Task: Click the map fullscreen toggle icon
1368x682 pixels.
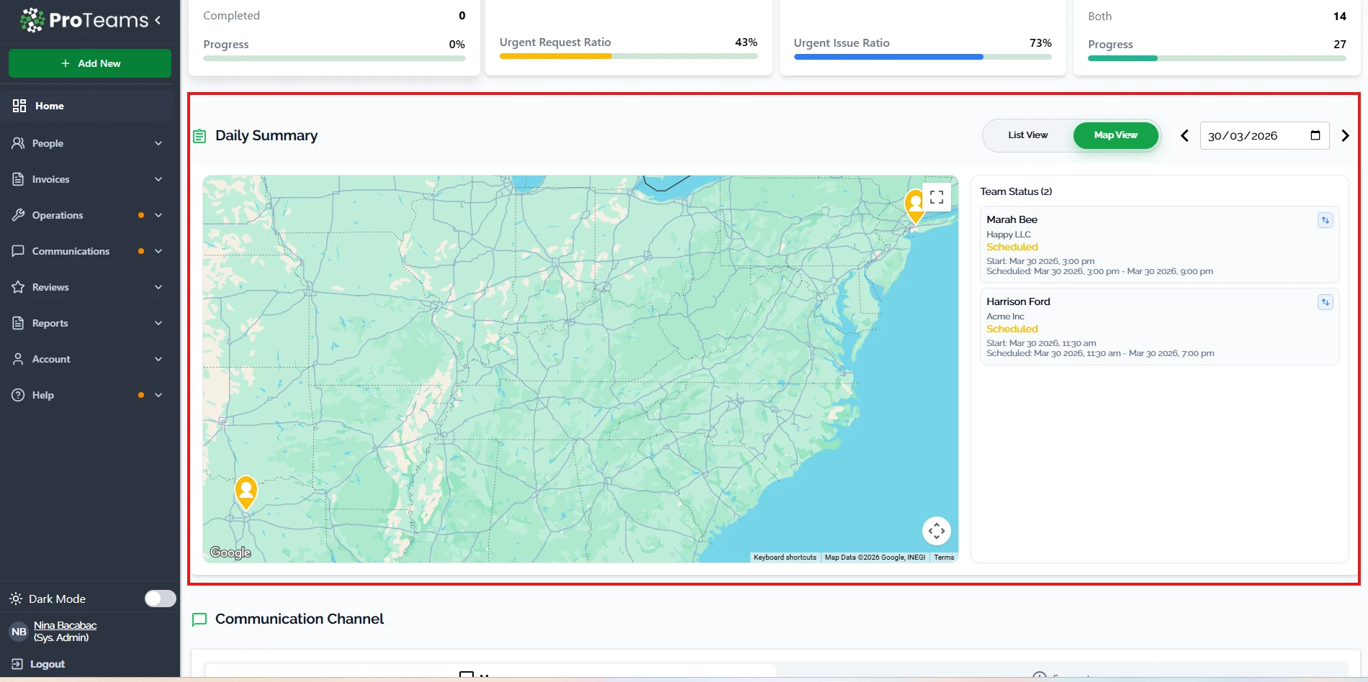Action: click(x=936, y=197)
